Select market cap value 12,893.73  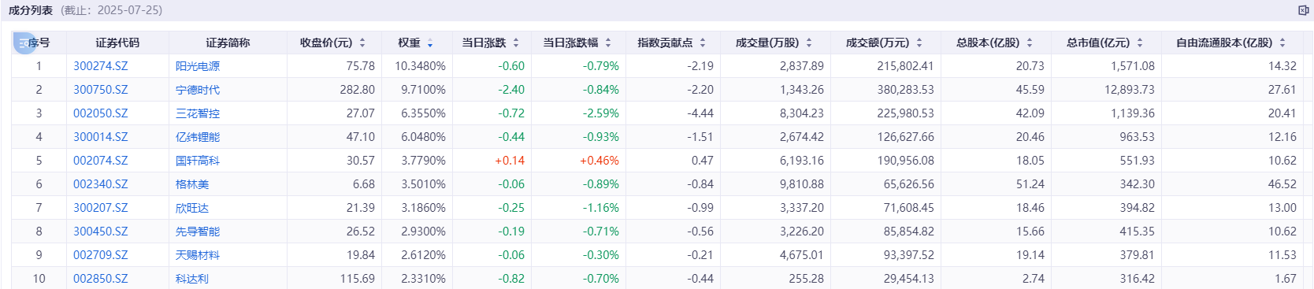[1130, 90]
